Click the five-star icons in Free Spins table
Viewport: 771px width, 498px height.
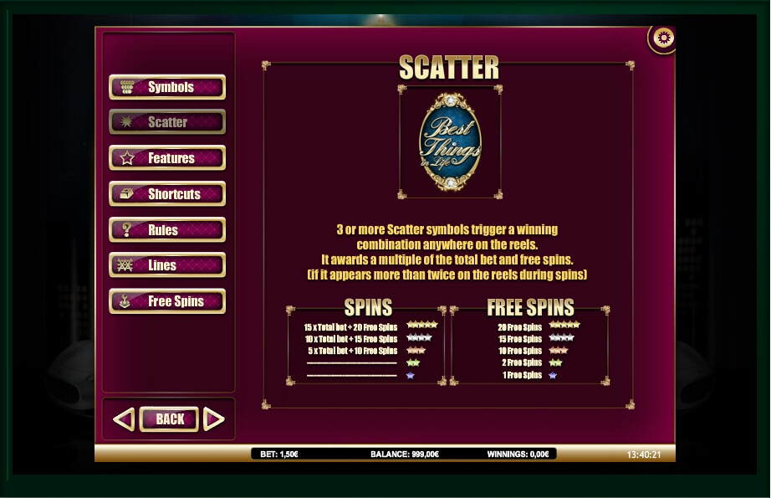(x=564, y=325)
